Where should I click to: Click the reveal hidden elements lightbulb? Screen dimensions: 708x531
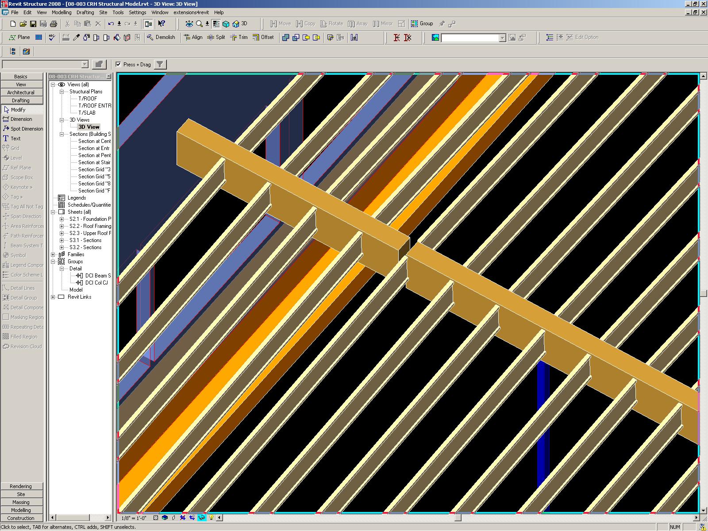coord(211,517)
